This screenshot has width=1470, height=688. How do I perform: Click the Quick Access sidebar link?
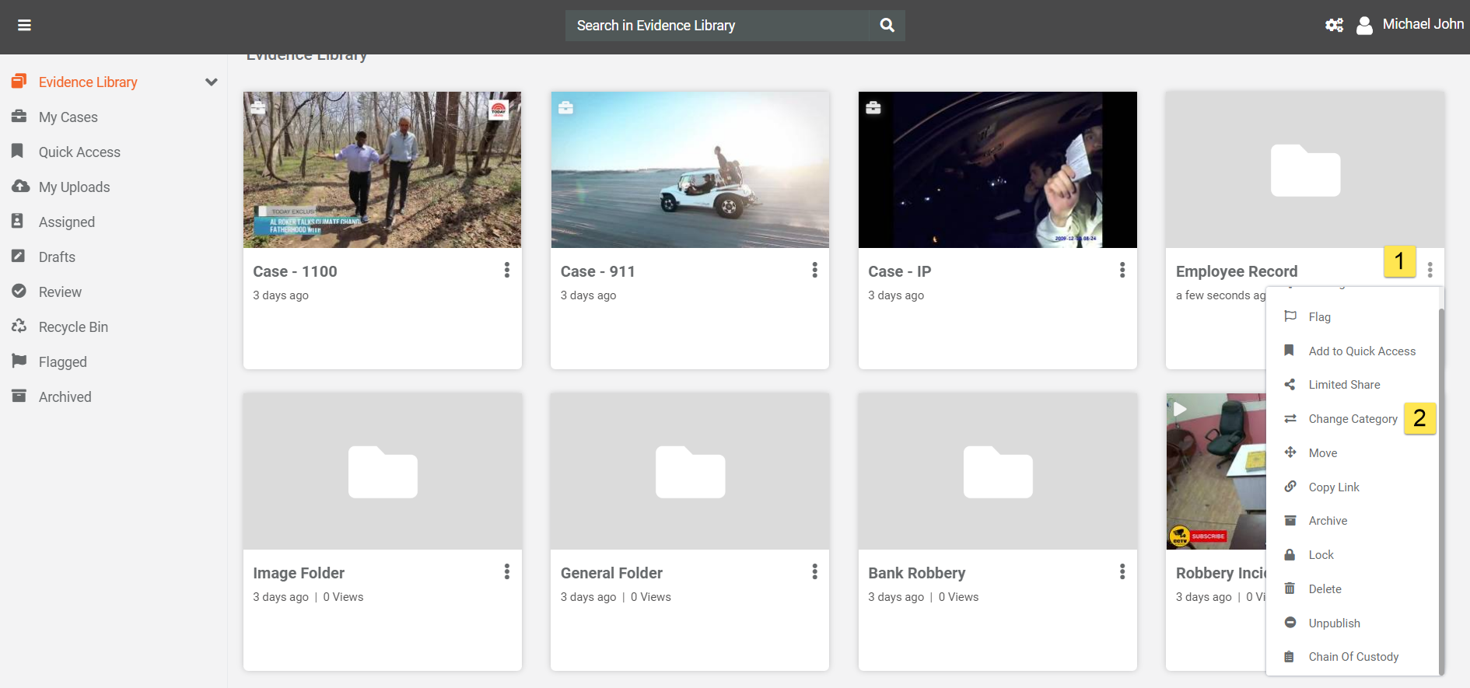click(x=79, y=152)
